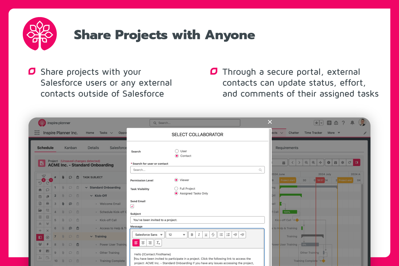This screenshot has width=399, height=266.
Task: Click the redo arrow in the schedule toolbar
Action: (48, 183)
